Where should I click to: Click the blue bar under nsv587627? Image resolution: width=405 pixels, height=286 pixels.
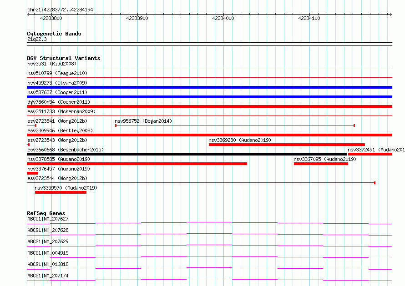(x=209, y=97)
